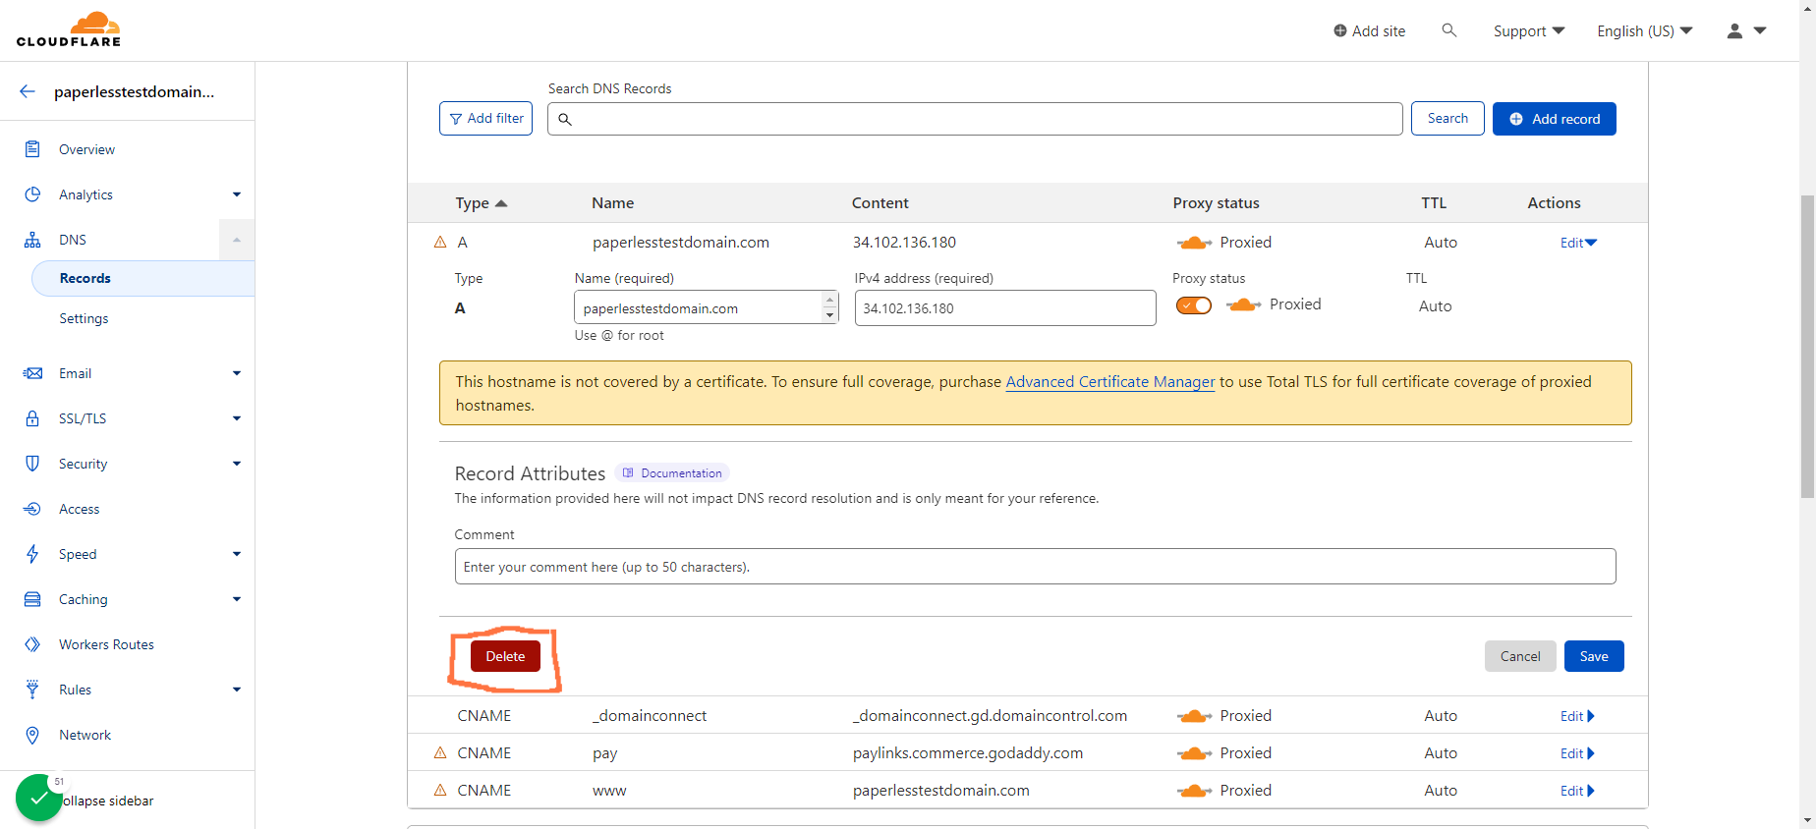Open Workers Routes section
This screenshot has width=1816, height=829.
pos(106,644)
